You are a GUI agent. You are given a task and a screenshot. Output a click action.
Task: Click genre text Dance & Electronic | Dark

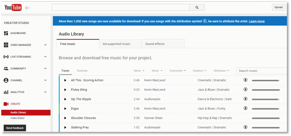(215, 99)
